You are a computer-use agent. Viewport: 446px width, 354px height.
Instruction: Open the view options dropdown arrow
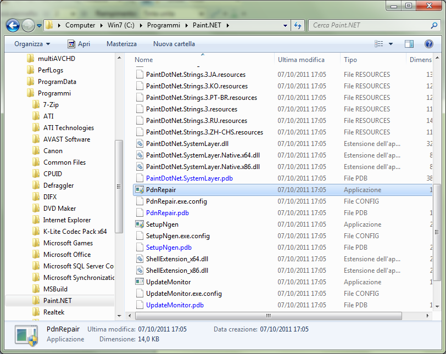pos(391,44)
